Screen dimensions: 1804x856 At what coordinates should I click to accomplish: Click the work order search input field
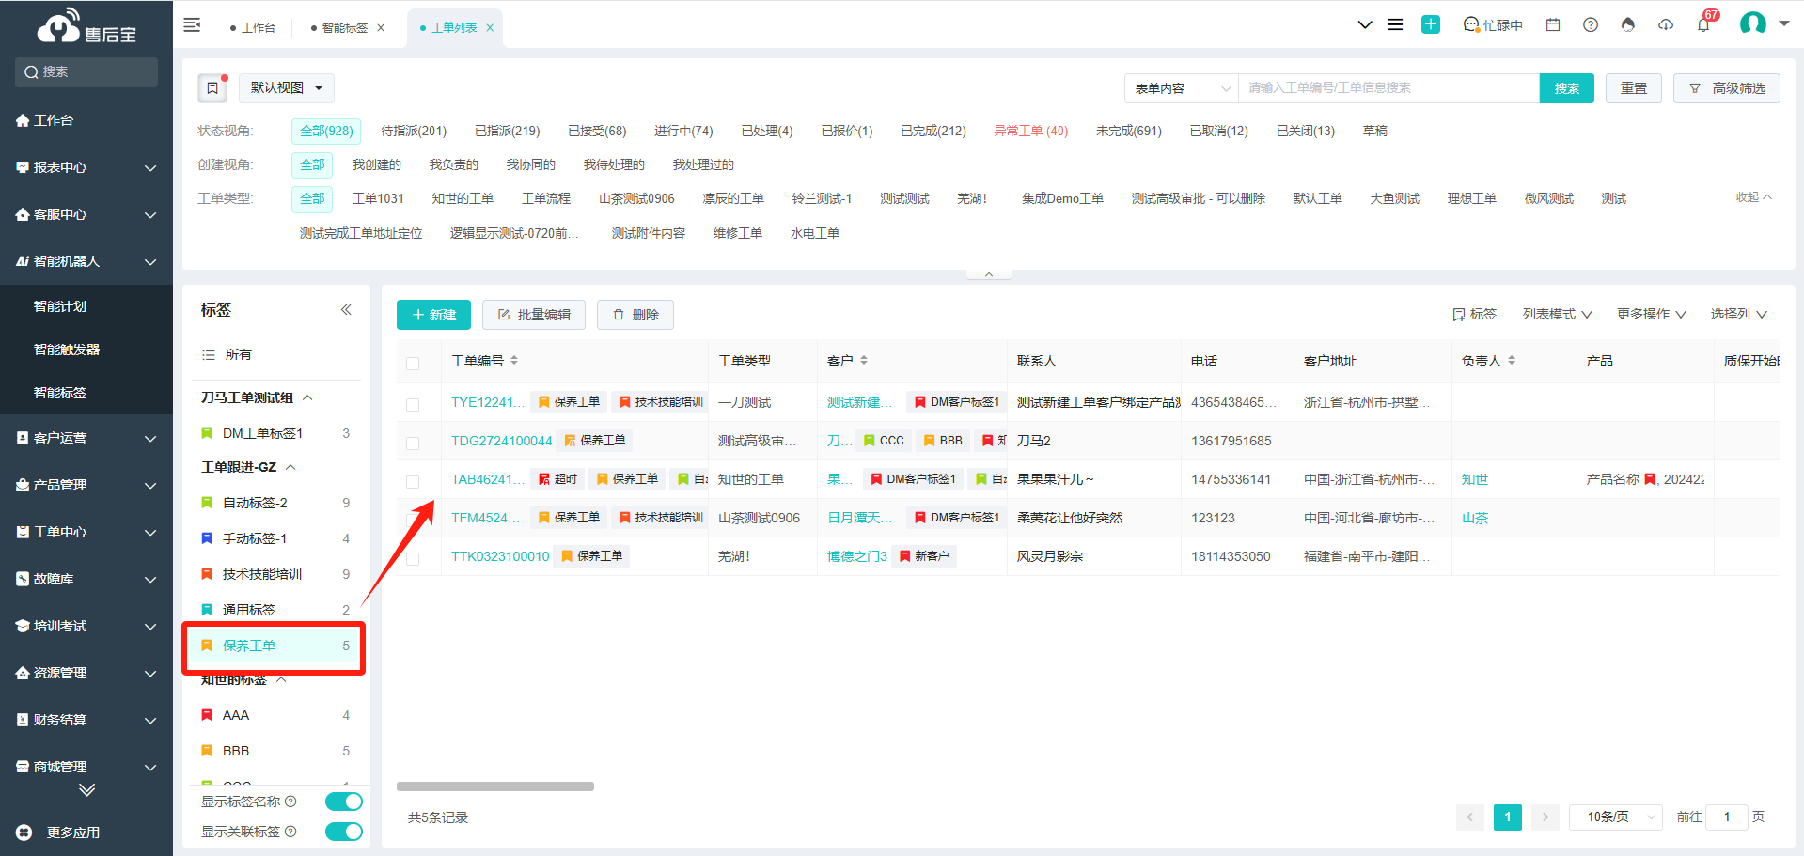point(1389,88)
